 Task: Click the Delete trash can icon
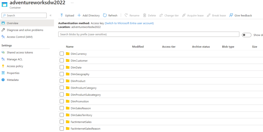(x=145, y=15)
